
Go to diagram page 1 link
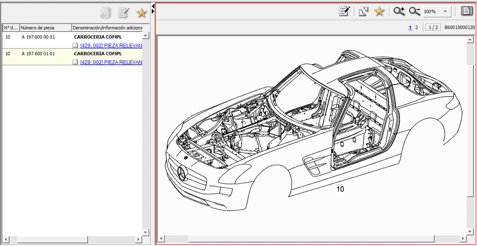tap(410, 27)
